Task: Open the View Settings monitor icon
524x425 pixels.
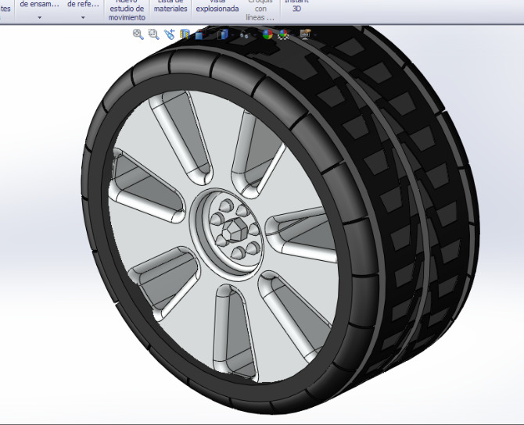Action: click(306, 34)
